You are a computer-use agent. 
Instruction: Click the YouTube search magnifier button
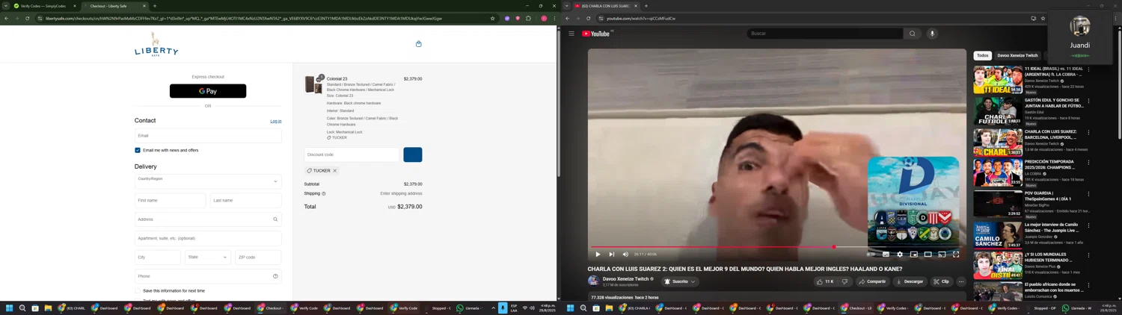tap(912, 34)
